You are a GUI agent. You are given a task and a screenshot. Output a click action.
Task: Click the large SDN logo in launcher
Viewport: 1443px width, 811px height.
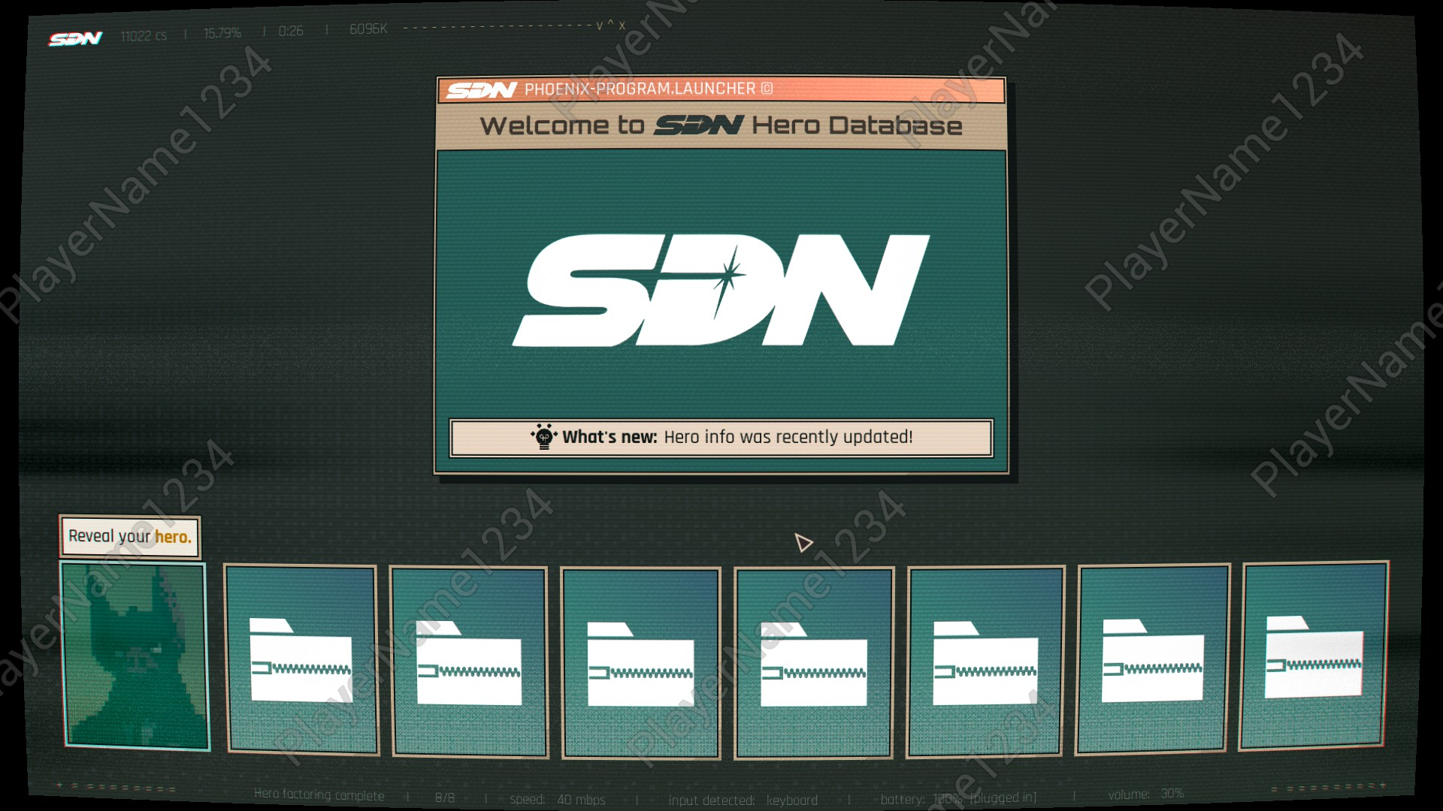coord(721,290)
